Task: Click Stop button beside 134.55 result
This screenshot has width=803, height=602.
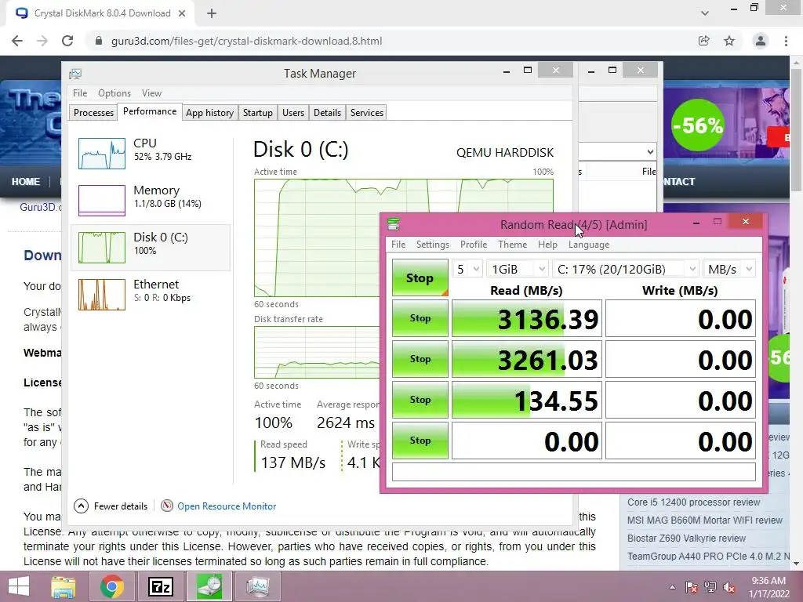Action: tap(420, 400)
